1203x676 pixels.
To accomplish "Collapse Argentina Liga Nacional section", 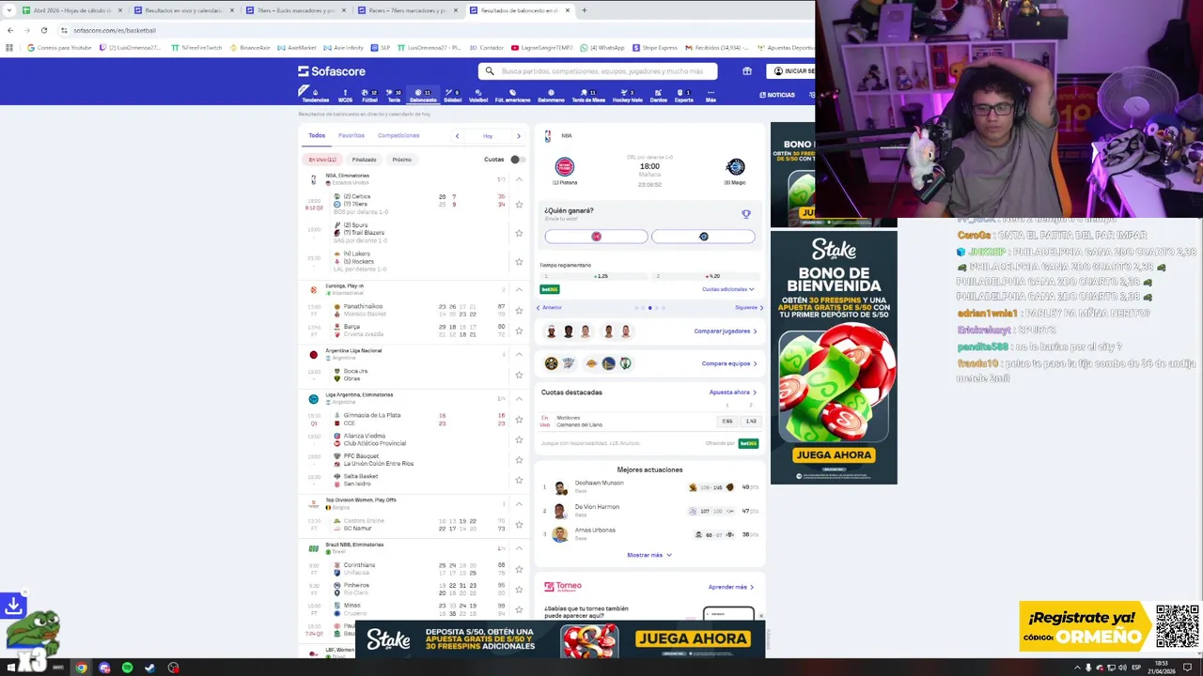I will click(519, 354).
